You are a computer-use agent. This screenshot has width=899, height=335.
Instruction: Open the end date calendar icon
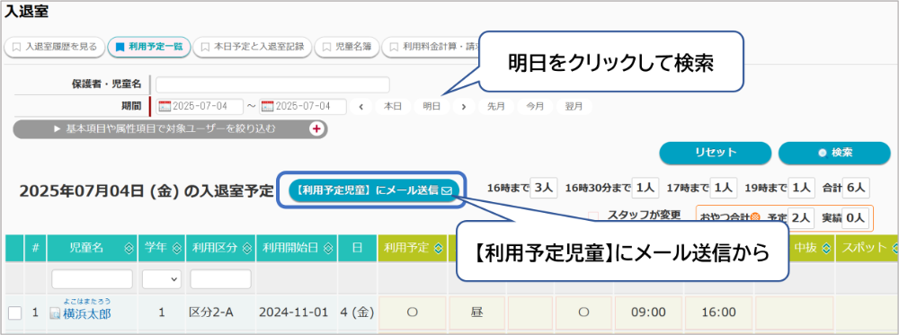[x=267, y=107]
